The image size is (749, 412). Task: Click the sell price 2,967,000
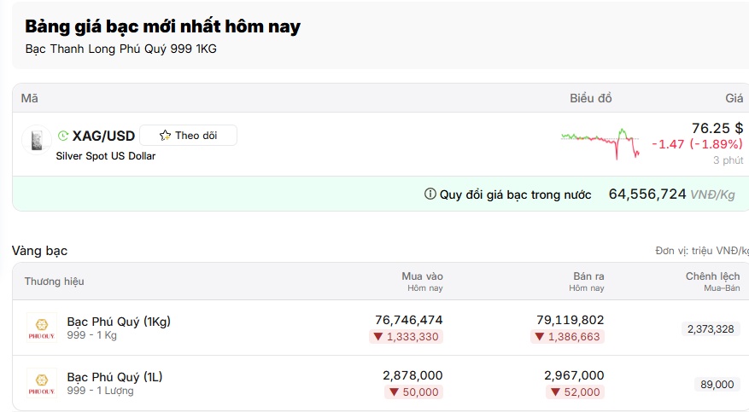pyautogui.click(x=574, y=375)
